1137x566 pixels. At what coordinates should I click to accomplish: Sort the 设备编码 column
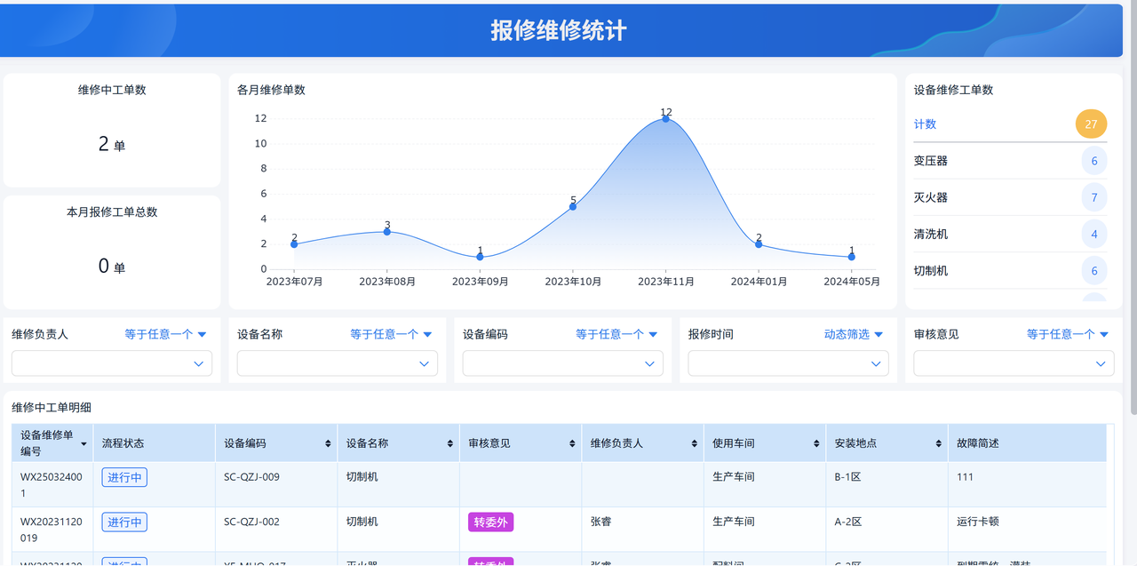tap(327, 443)
